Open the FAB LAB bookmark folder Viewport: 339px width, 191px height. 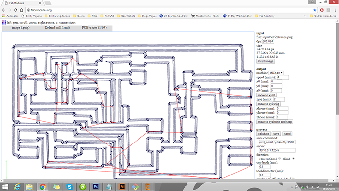pyautogui.click(x=107, y=16)
